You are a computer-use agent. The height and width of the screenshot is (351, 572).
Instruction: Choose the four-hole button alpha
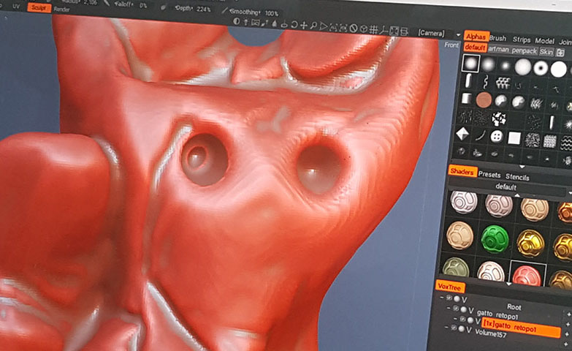[497, 137]
